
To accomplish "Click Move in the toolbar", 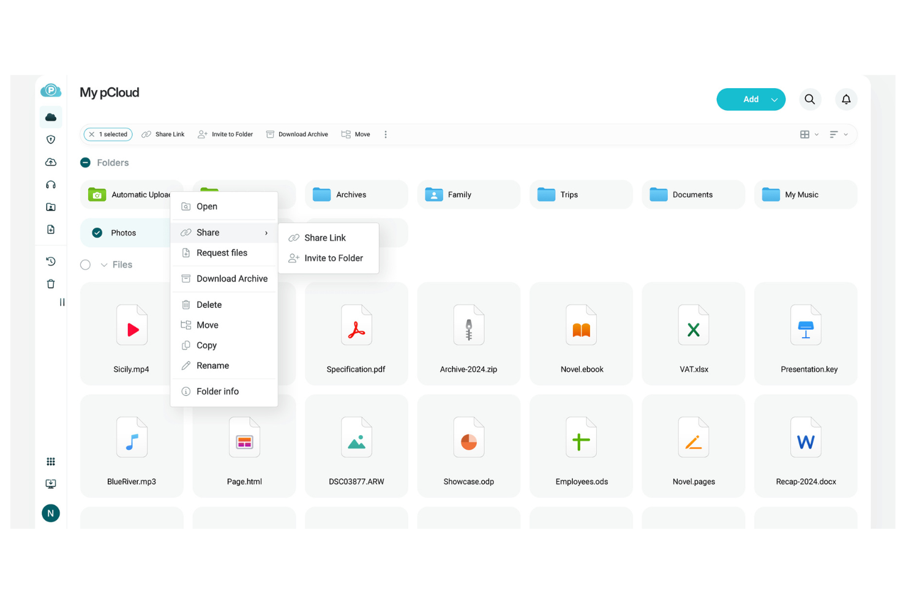I will pyautogui.click(x=356, y=135).
